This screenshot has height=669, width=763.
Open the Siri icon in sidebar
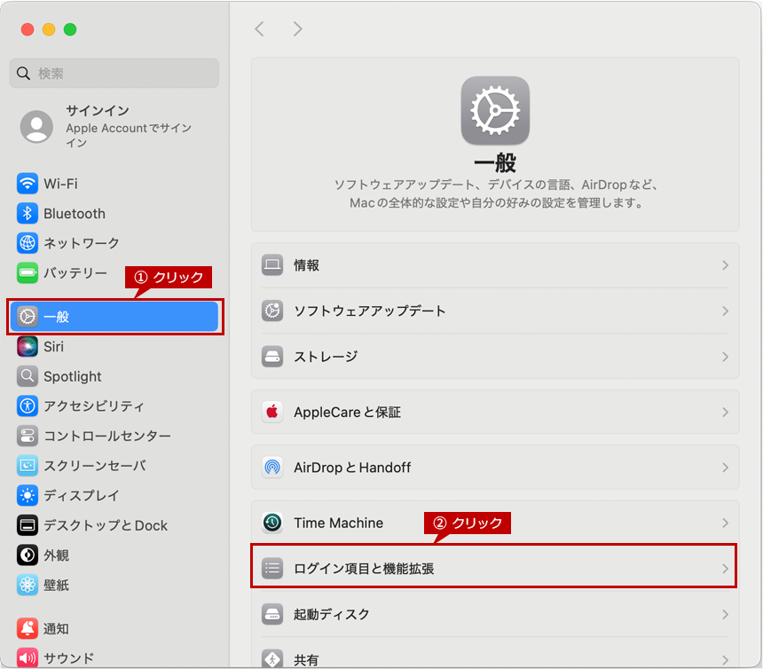tap(28, 347)
